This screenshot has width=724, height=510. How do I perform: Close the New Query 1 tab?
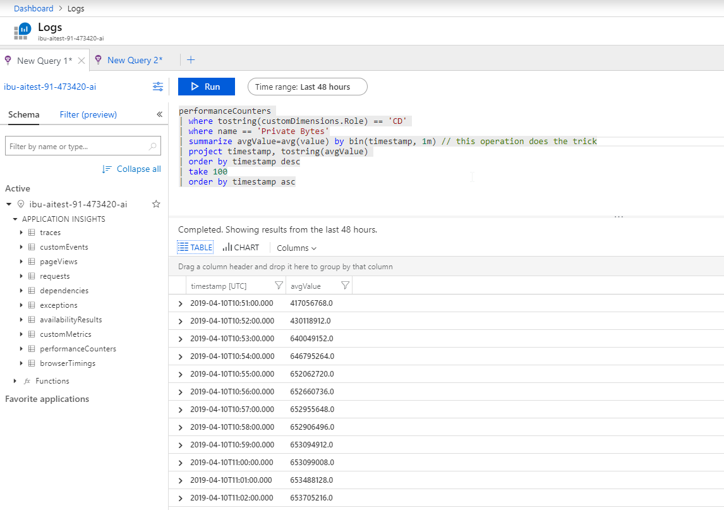[x=81, y=61]
